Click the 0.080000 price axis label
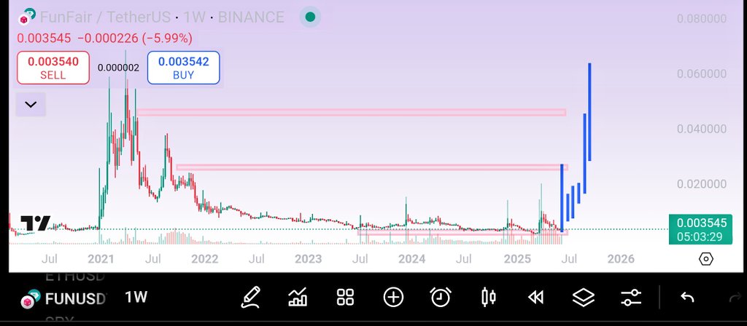This screenshot has width=747, height=326. [702, 18]
